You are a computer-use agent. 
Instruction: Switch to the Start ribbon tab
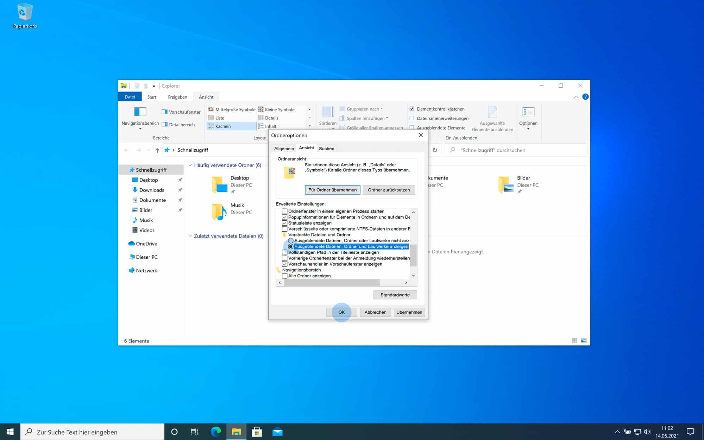click(152, 97)
